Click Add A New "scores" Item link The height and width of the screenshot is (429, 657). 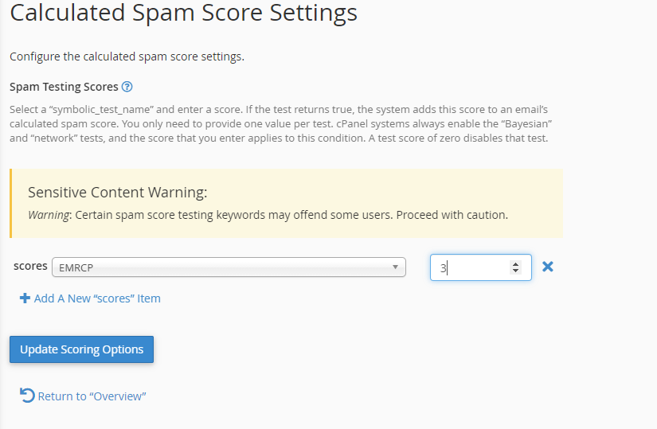point(96,298)
